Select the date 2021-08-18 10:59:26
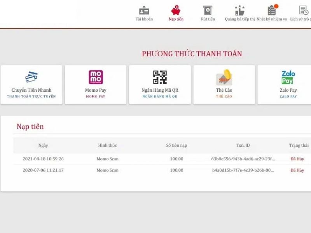The width and height of the screenshot is (311, 233). coord(43,159)
